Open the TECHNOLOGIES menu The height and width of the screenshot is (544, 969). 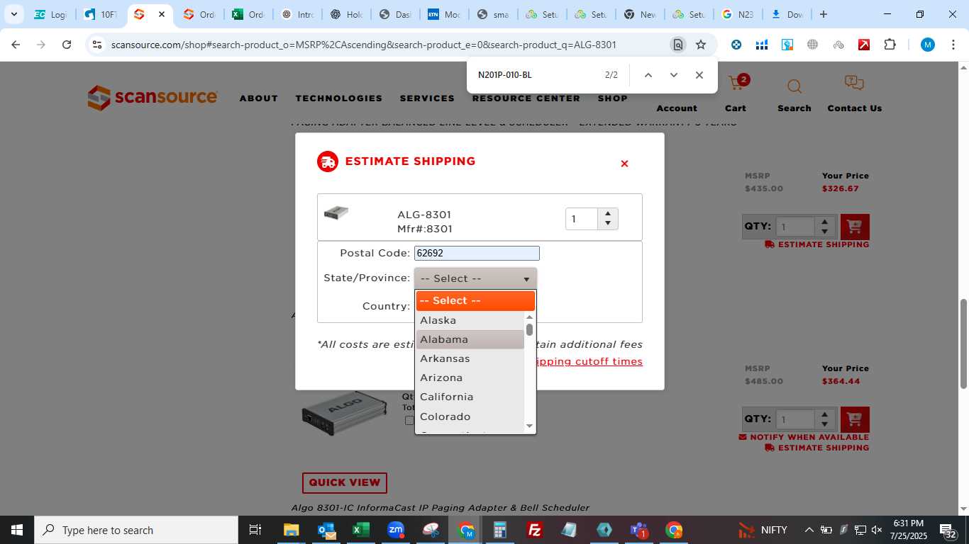coord(339,98)
